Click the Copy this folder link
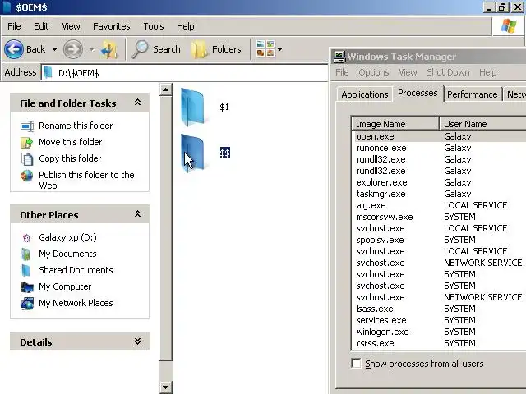526x394 pixels. 70,158
